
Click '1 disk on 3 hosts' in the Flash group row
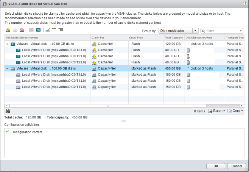tap(200, 44)
